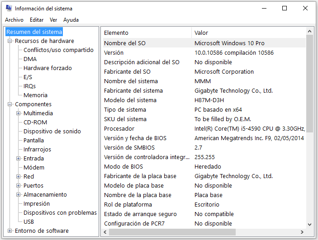Select the DMA tree item
The width and height of the screenshot is (318, 240).
30,59
